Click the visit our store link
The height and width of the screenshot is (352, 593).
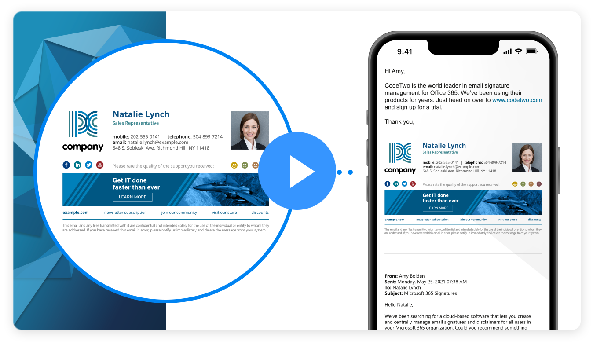(x=224, y=212)
